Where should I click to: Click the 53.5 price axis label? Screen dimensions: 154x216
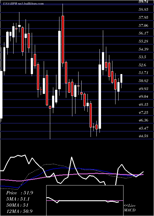click(142, 57)
